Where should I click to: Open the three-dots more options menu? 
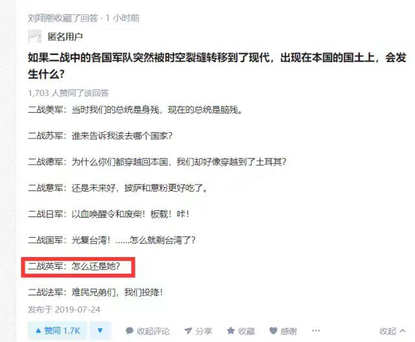316,330
